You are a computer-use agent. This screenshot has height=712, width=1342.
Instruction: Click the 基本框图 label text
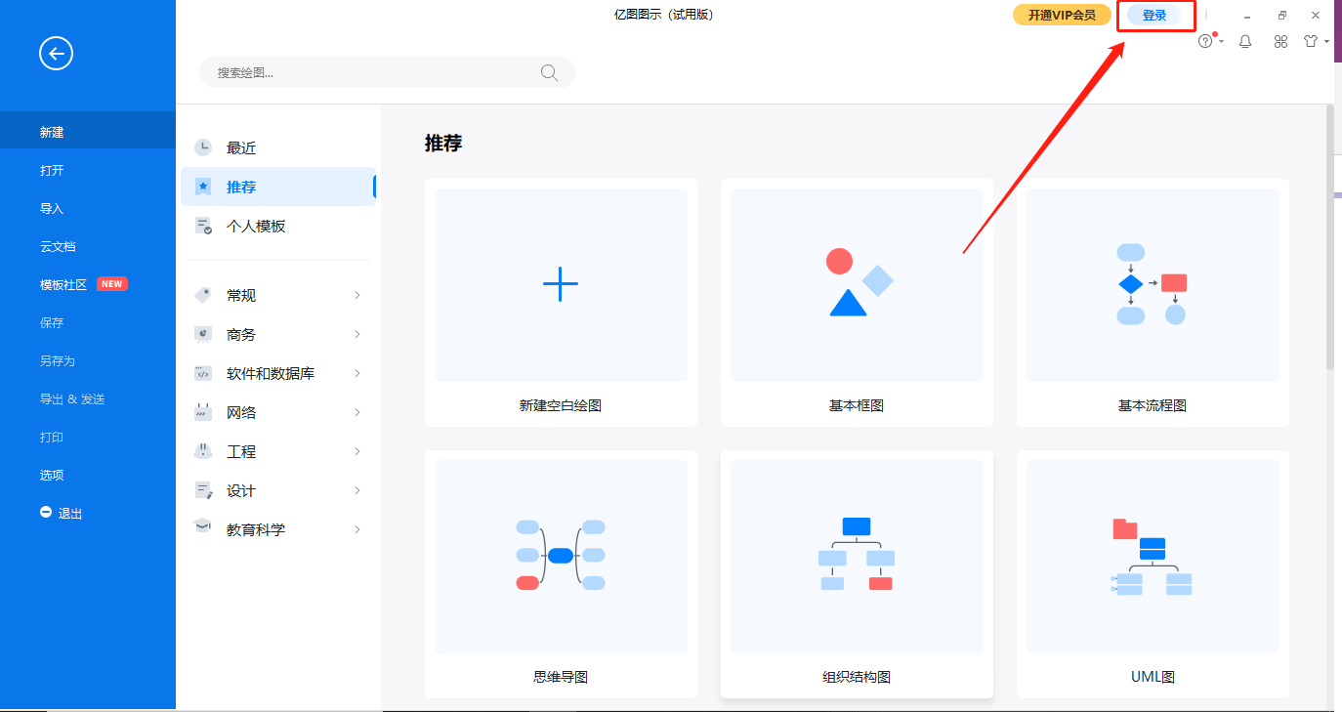tap(857, 405)
